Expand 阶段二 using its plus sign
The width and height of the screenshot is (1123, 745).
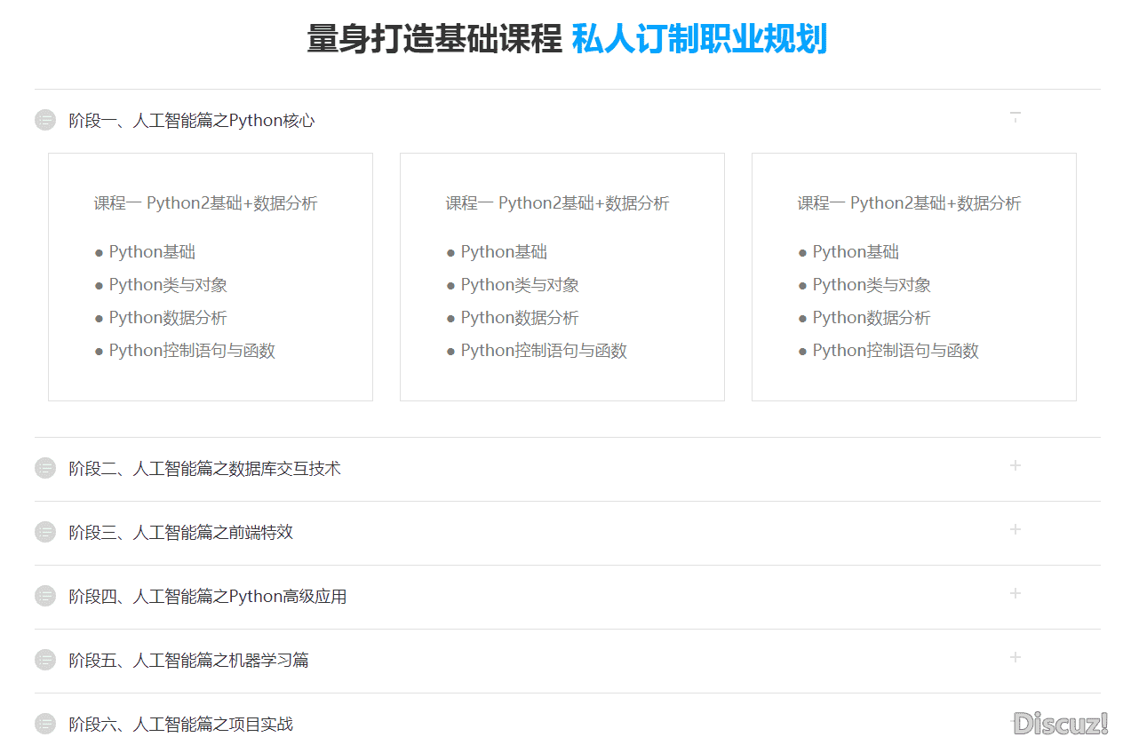point(1015,465)
